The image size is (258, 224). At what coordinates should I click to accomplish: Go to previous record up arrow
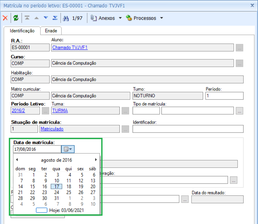[37, 18]
